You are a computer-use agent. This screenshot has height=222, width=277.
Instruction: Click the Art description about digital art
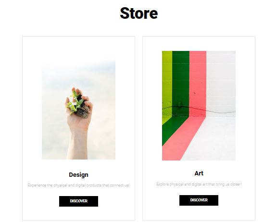(199, 184)
